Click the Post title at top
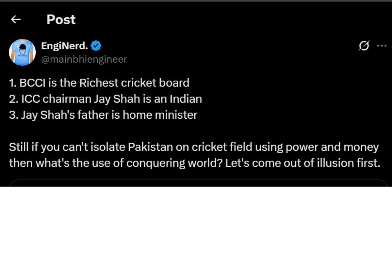The image size is (392, 261). (61, 19)
